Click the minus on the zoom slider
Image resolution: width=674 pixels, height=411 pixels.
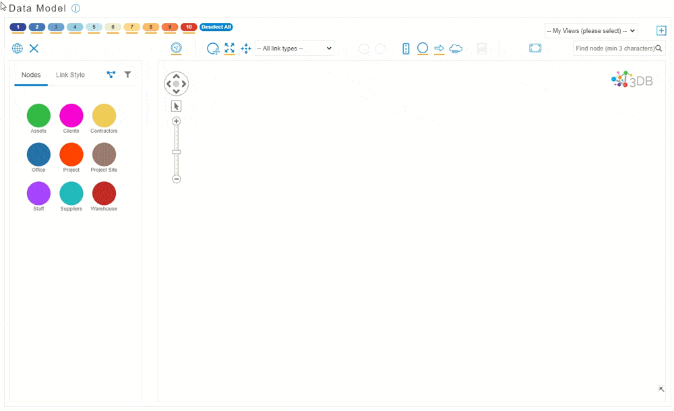(176, 179)
